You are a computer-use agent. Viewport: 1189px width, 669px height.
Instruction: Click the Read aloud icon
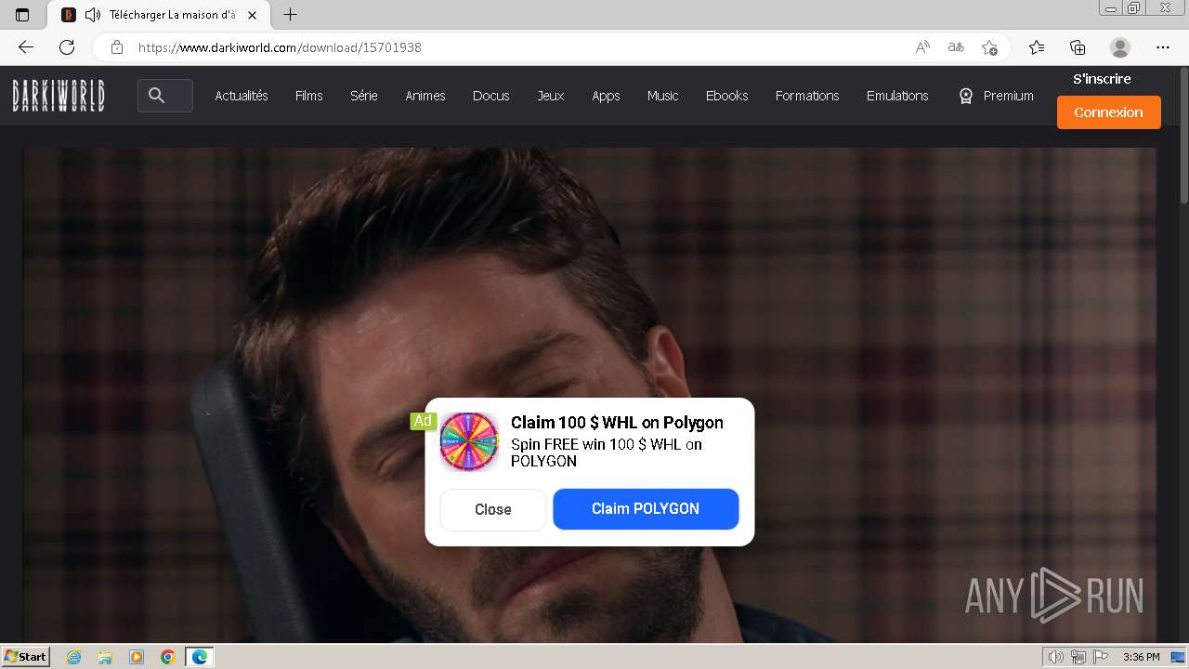[x=922, y=47]
